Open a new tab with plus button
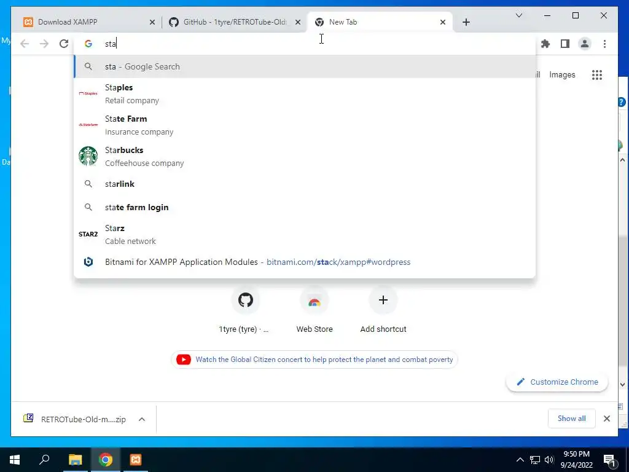Image resolution: width=629 pixels, height=472 pixels. (x=466, y=22)
